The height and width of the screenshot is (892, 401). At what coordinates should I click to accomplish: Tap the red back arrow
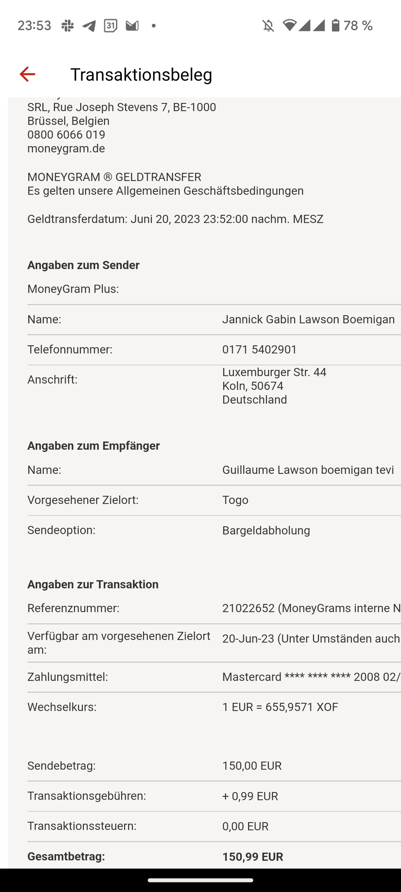point(27,74)
